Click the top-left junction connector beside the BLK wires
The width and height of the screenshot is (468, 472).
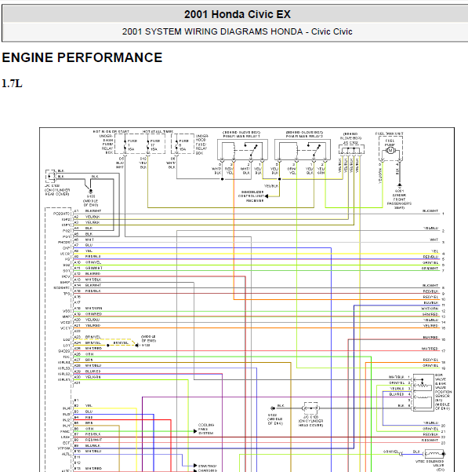point(51,177)
